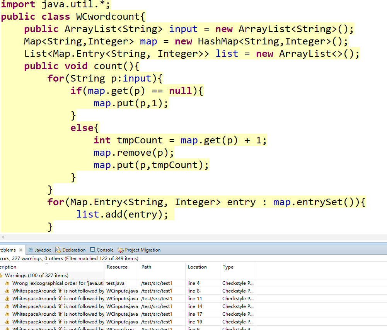The image size is (387, 330).
Task: Click 'entrySet()' in the second for loop
Action: [325, 202]
